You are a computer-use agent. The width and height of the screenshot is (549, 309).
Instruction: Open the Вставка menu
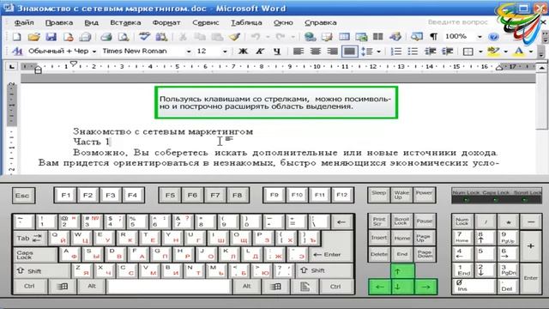[x=125, y=22]
